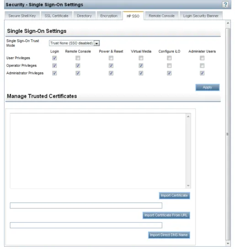The width and height of the screenshot is (235, 249).
Task: Click the page scrollbar down arrow
Action: (x=228, y=244)
